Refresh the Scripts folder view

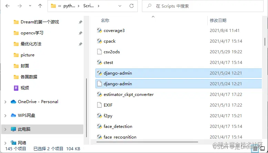tap(132, 6)
